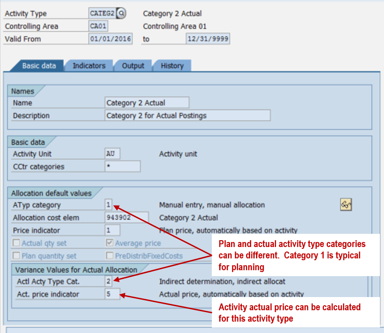Open the Basic data tab
Viewport: 384px width, 333px height.
pyautogui.click(x=39, y=66)
